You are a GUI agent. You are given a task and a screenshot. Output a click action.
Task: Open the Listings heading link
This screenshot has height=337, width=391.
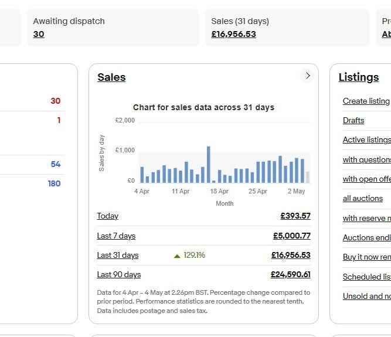pyautogui.click(x=359, y=77)
